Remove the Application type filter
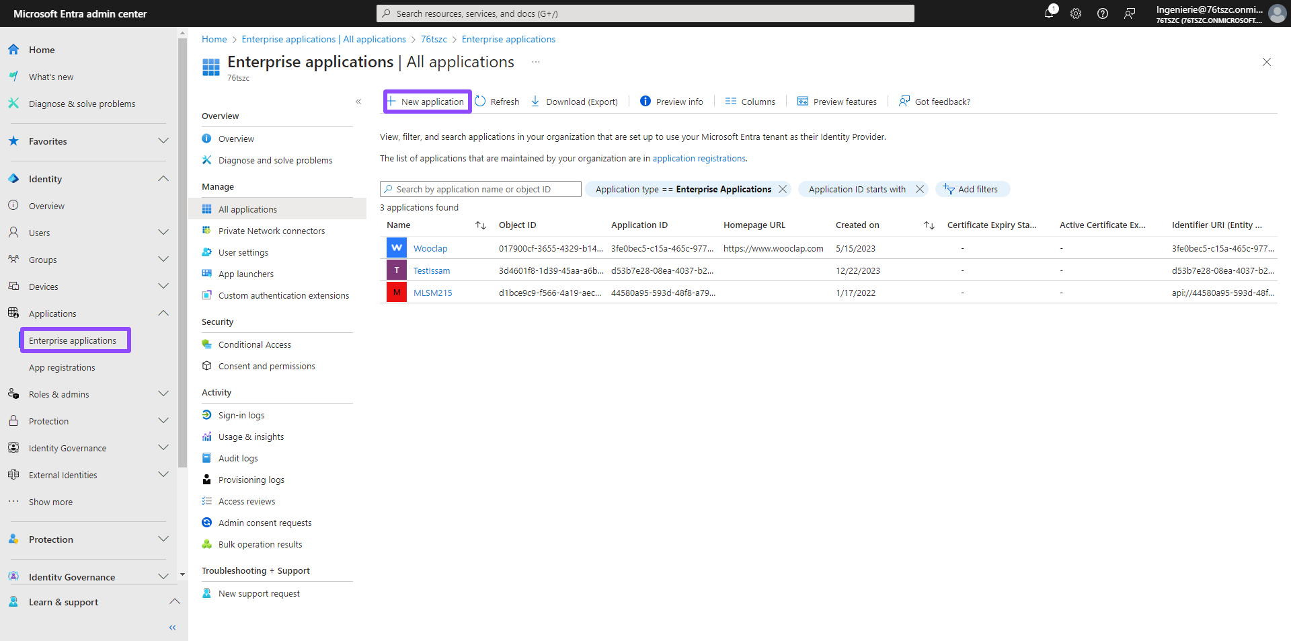Viewport: 1291px width, 641px height. pyautogui.click(x=783, y=189)
